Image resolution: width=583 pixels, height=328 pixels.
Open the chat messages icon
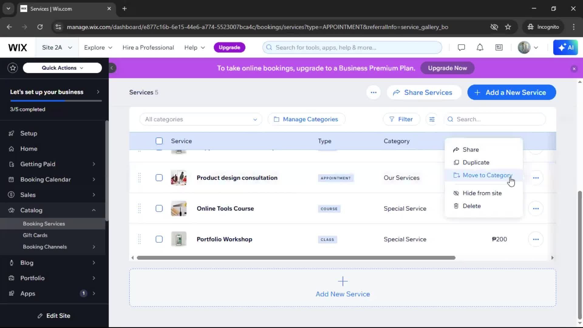pyautogui.click(x=461, y=47)
